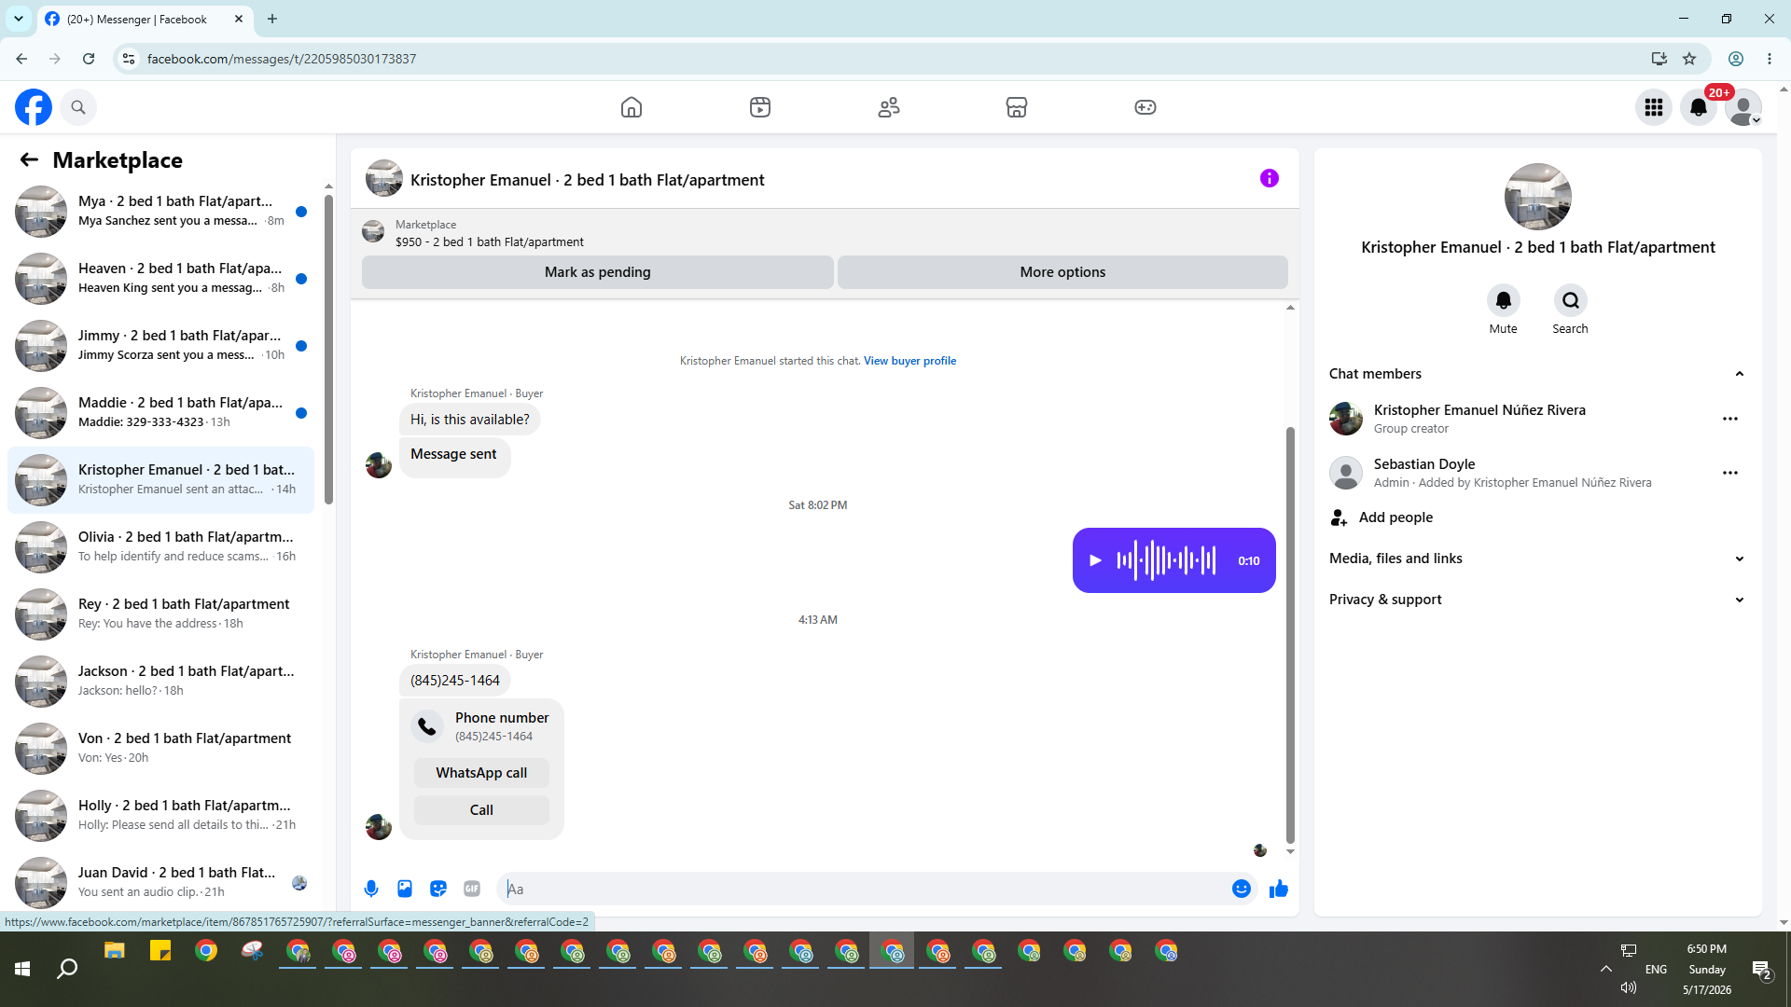The image size is (1791, 1007).
Task: Reload the Messenger page
Action: coord(89,59)
